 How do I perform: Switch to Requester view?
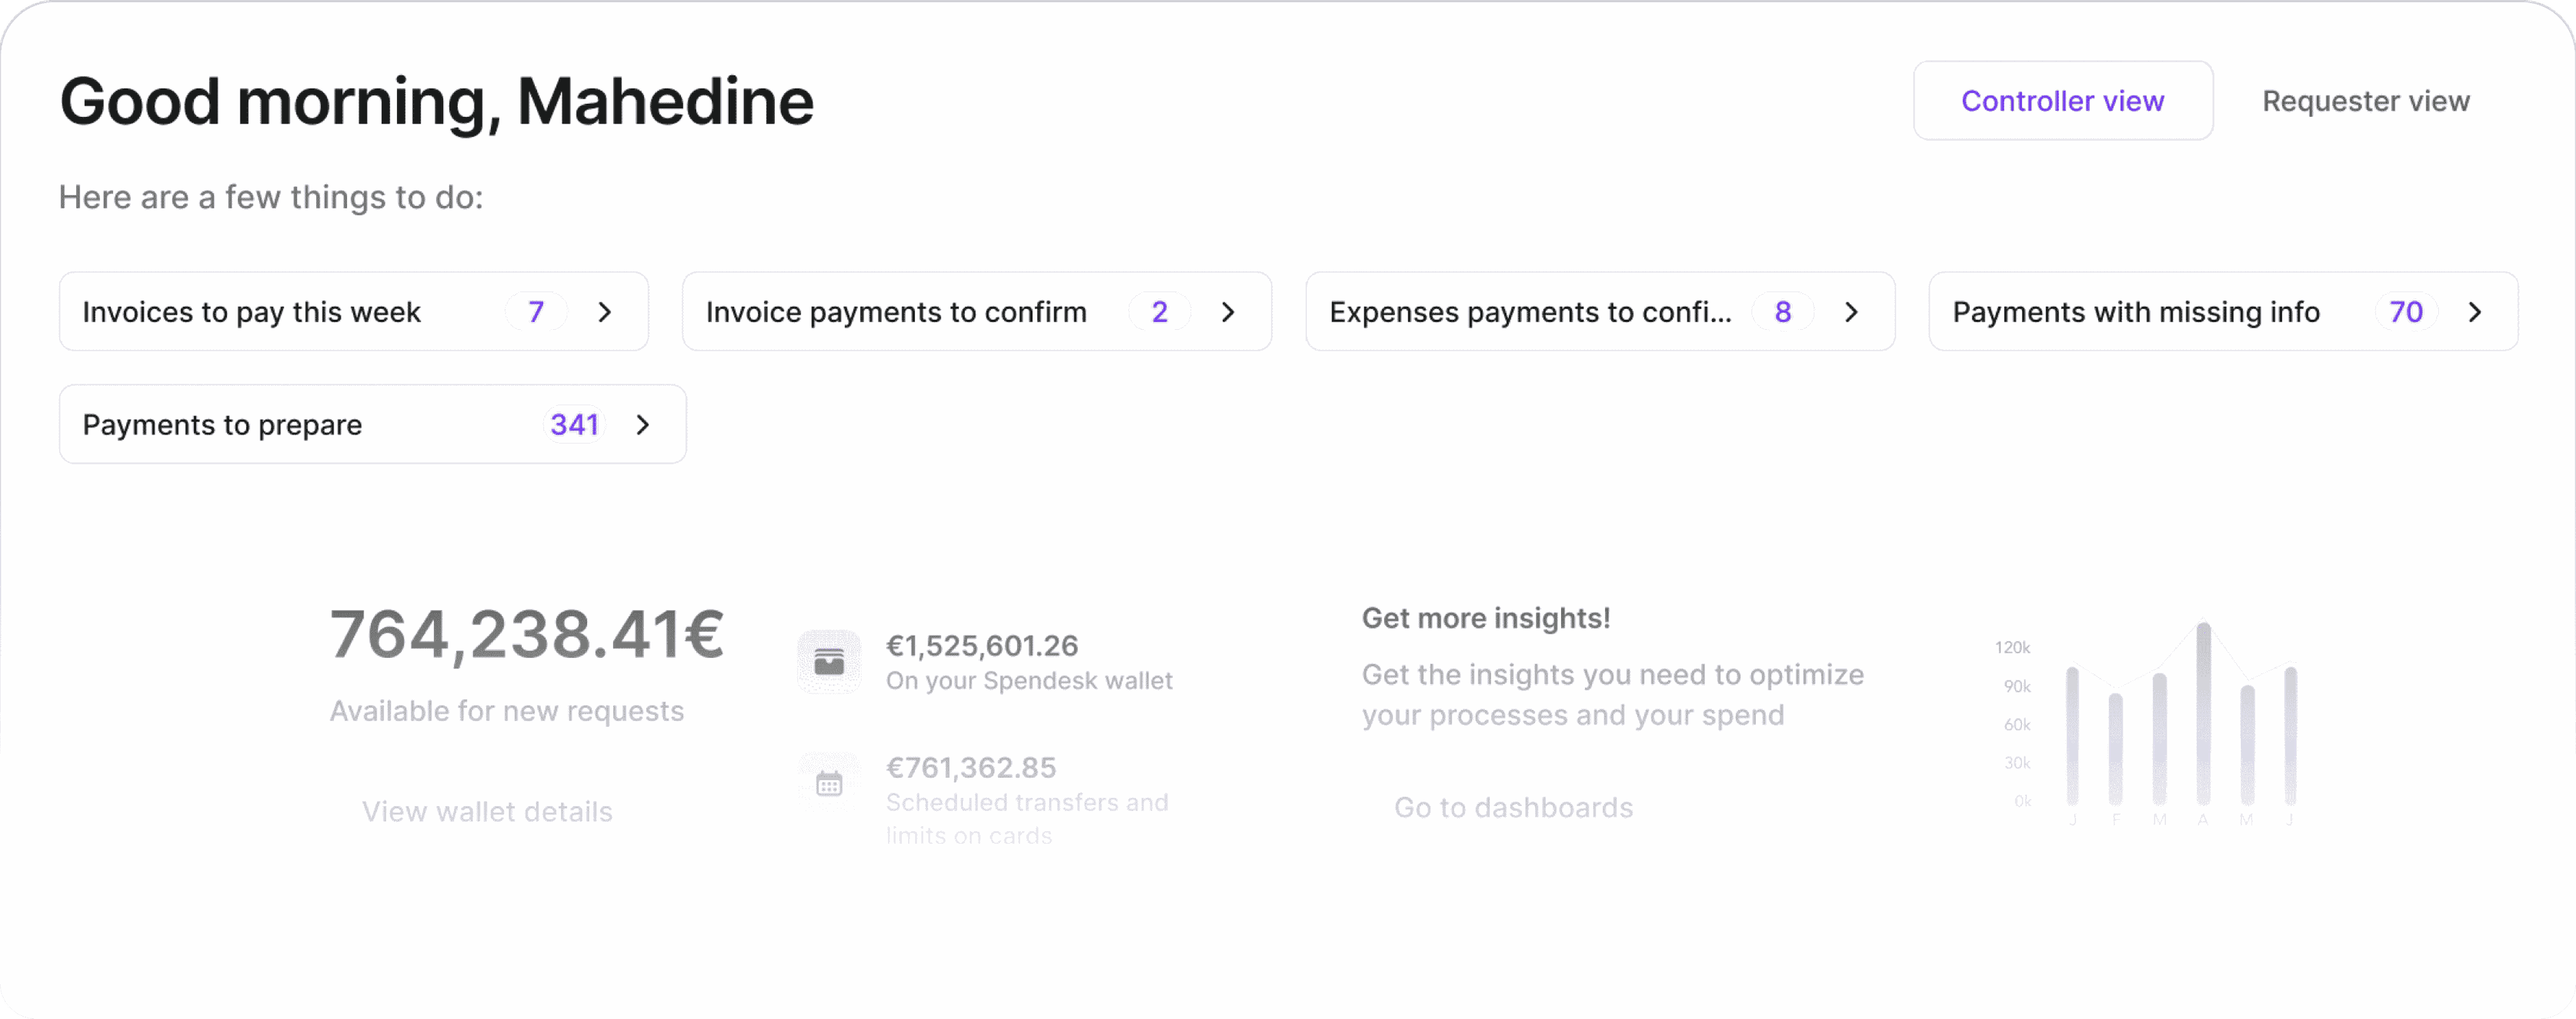pos(2366,101)
